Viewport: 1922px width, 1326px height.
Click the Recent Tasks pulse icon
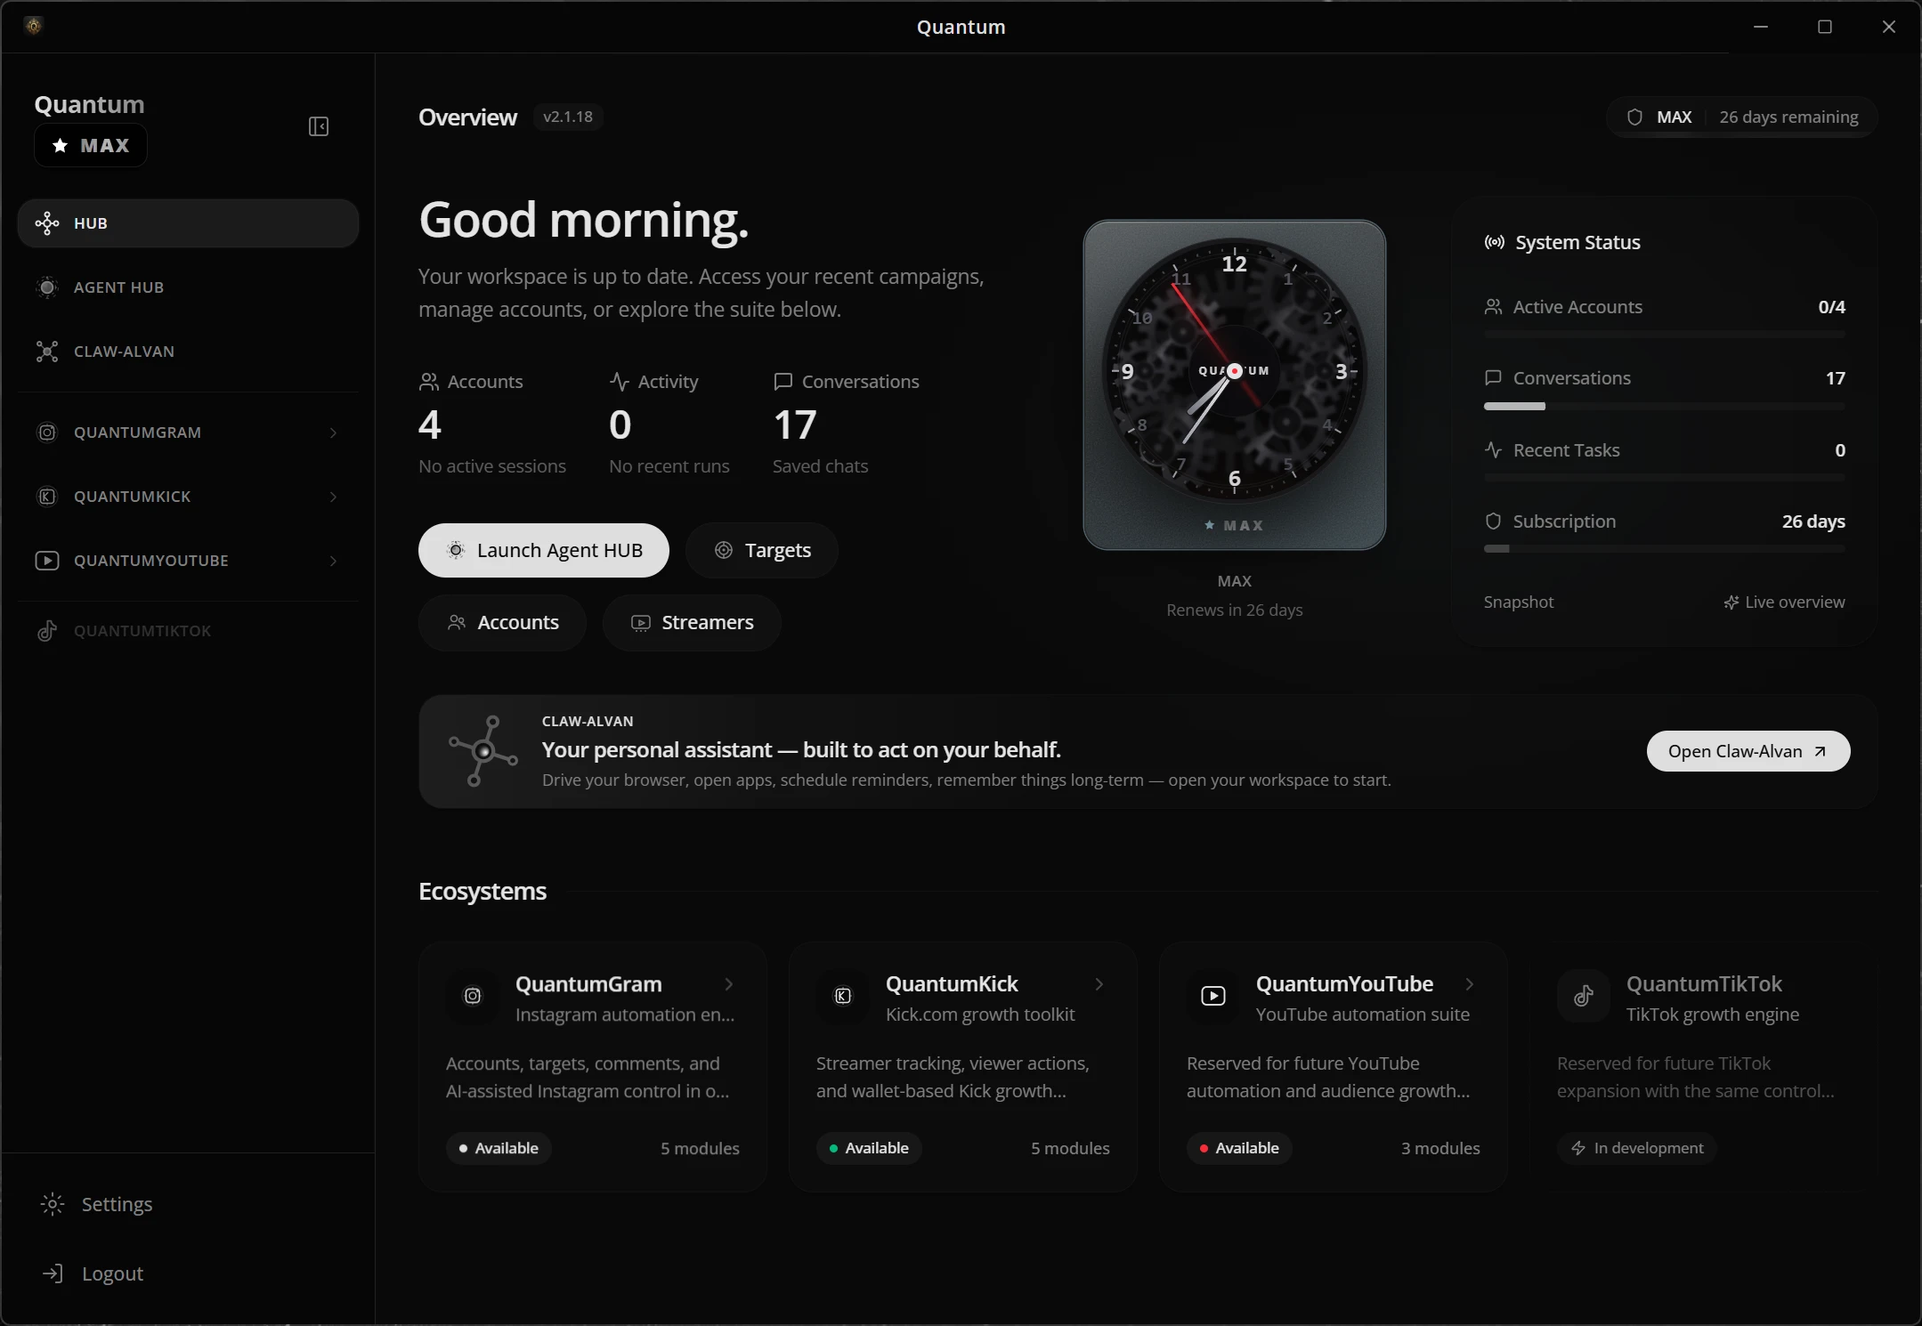click(1494, 450)
